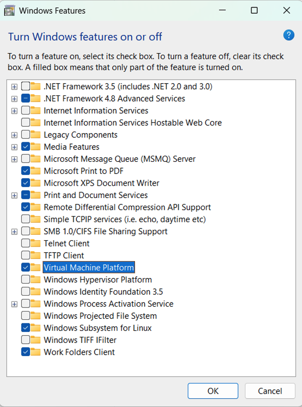Select the Windows Projected File System item
The width and height of the screenshot is (302, 407).
(x=101, y=316)
